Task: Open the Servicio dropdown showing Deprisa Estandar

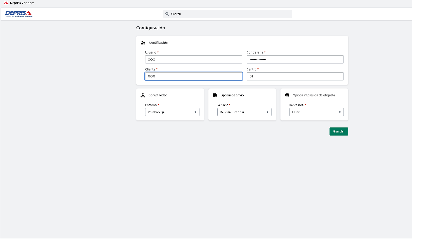Action: 244,112
